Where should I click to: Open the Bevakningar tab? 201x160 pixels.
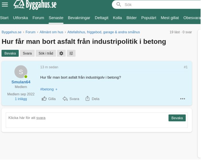[79, 18]
